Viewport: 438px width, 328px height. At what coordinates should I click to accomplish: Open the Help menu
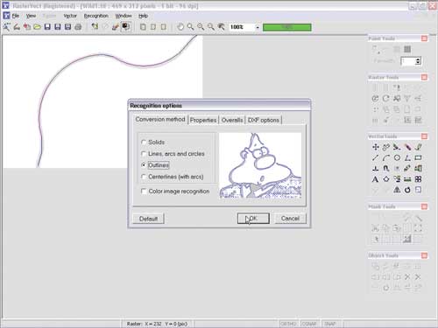143,16
